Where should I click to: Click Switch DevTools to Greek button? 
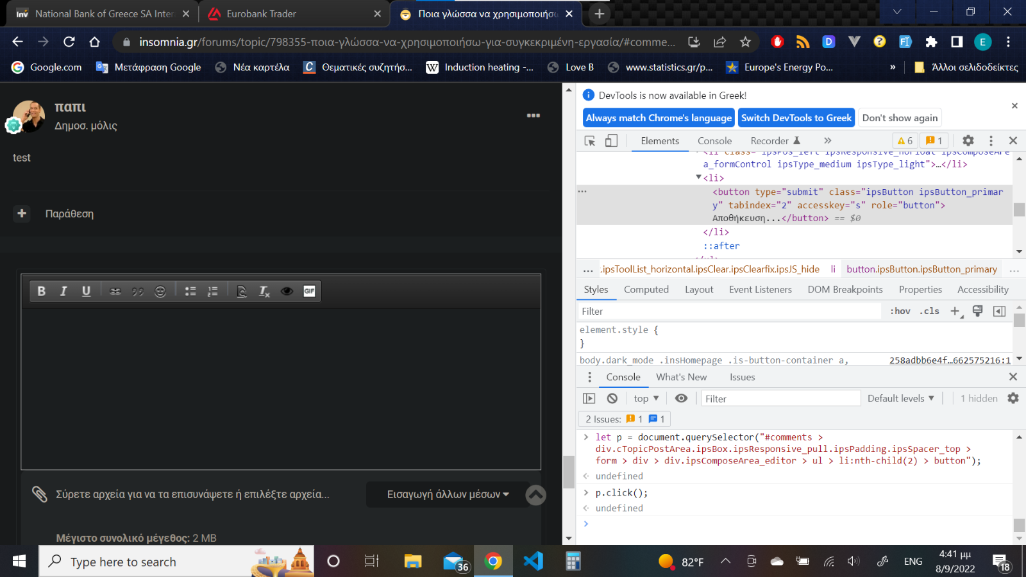796,118
